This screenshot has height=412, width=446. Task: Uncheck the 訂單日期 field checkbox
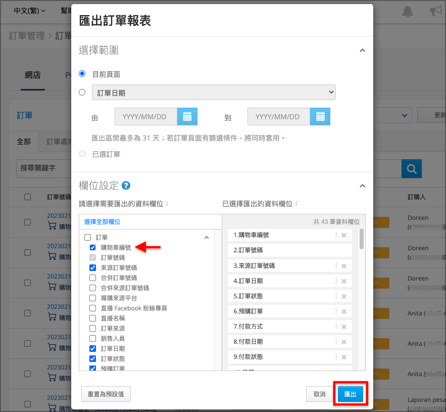pyautogui.click(x=93, y=348)
